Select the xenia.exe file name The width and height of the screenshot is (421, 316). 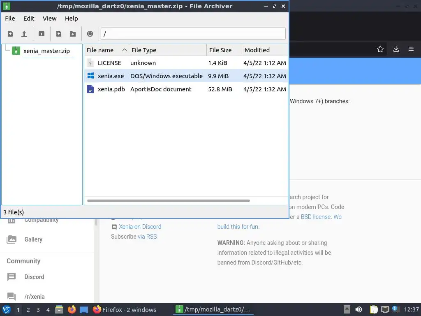point(111,76)
